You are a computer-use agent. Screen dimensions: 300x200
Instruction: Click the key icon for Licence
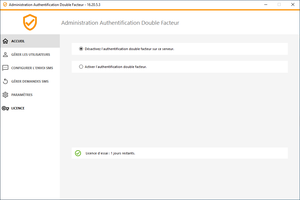(x=5, y=108)
